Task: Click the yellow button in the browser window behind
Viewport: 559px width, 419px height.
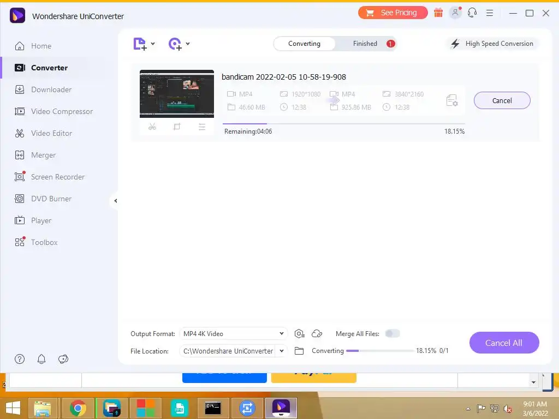Action: pos(314,378)
